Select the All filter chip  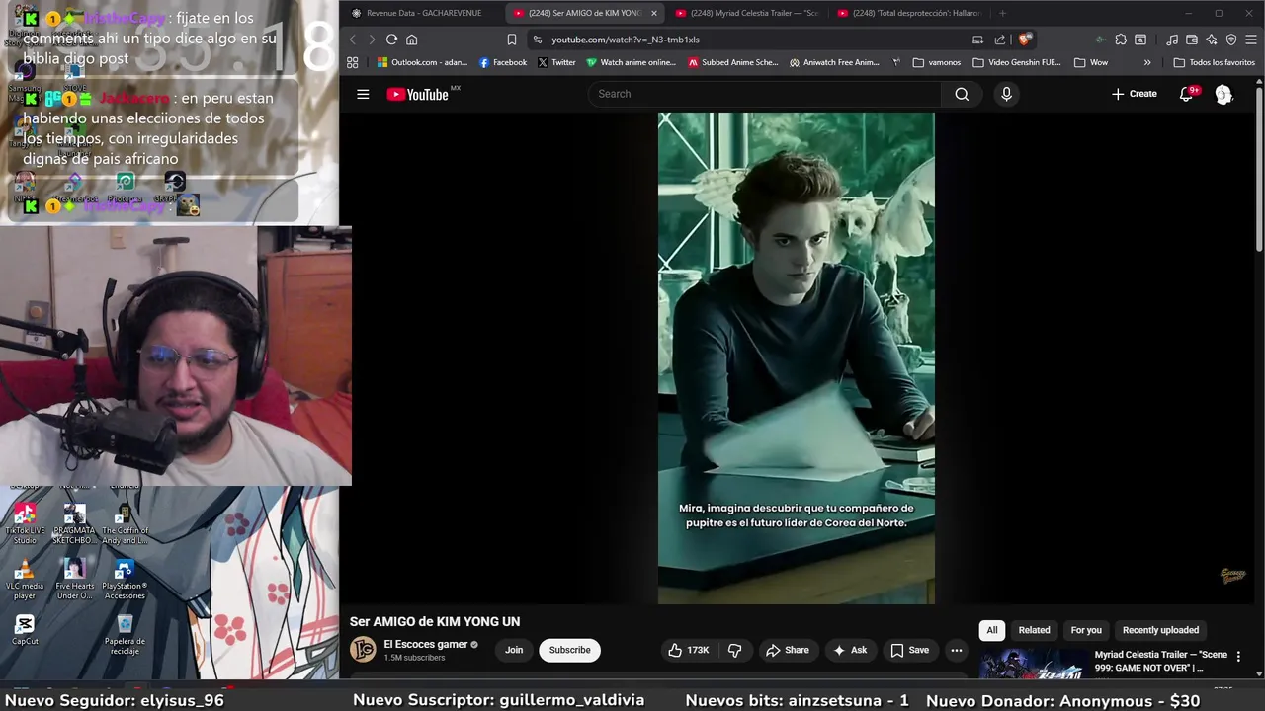click(992, 630)
